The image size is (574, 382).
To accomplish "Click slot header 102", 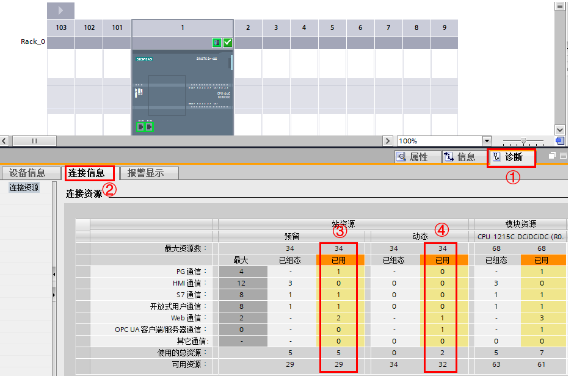I will (x=89, y=28).
